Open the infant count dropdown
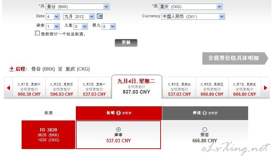Viewport: 274px width, 160px height. click(x=109, y=26)
